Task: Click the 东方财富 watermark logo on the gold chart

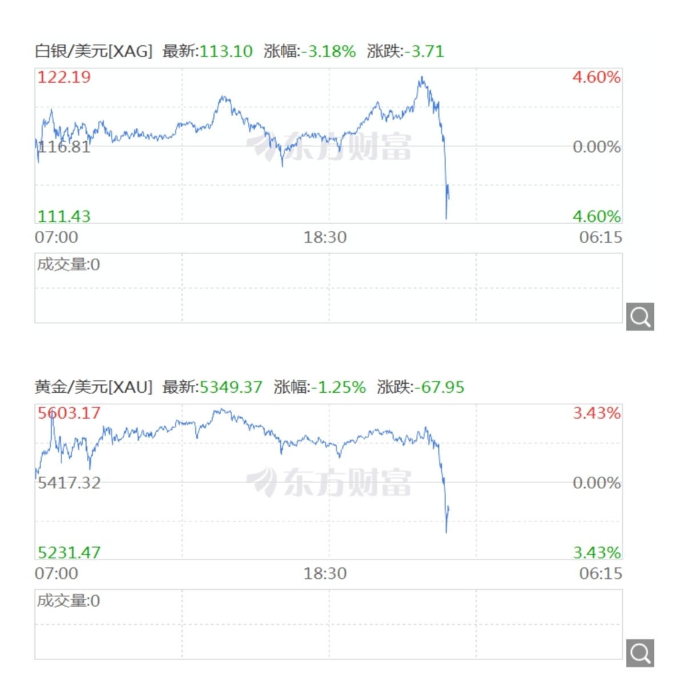Action: click(x=329, y=483)
